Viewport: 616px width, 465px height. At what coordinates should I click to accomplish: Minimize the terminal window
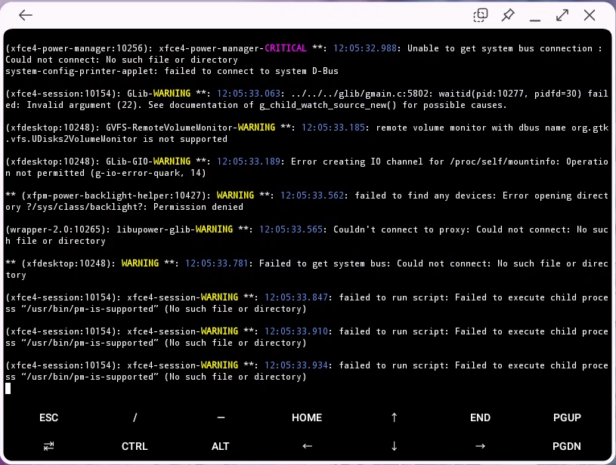[534, 19]
